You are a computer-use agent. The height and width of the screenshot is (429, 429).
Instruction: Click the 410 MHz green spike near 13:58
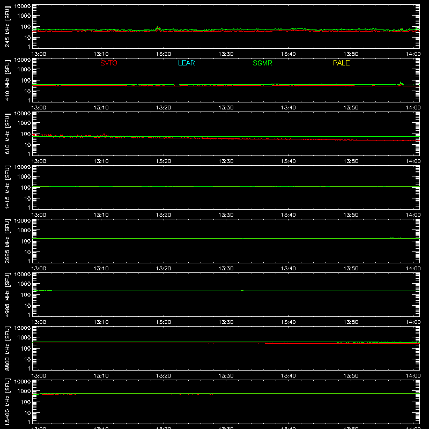click(x=401, y=83)
